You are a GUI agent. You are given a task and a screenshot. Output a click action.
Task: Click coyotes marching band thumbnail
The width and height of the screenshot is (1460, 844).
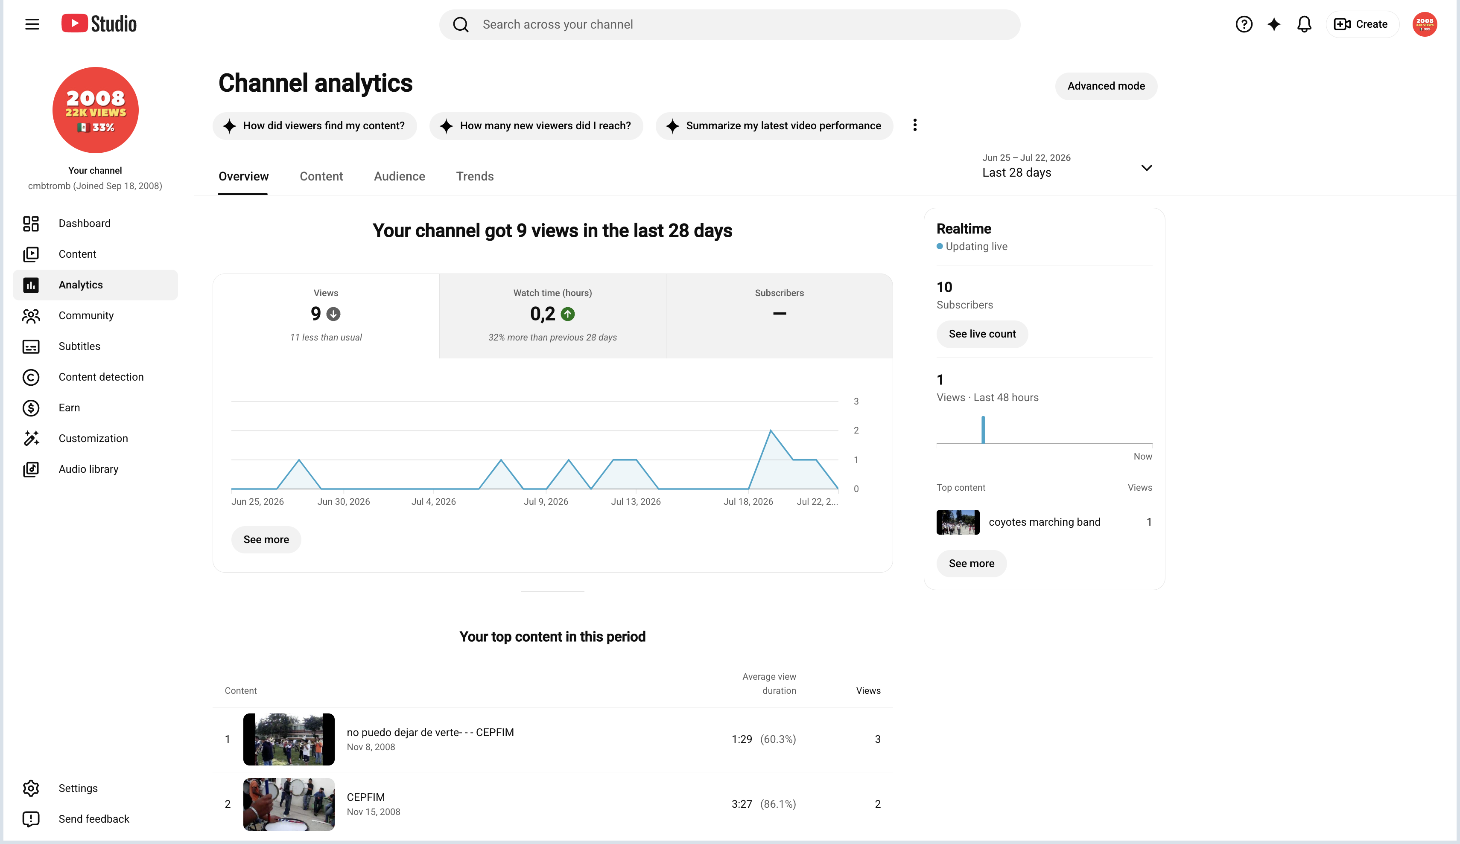958,522
